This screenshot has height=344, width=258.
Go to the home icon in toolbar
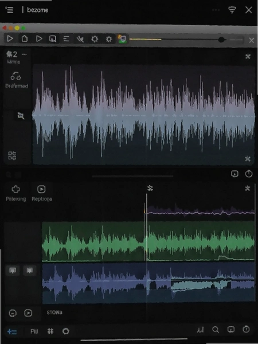tap(25, 39)
